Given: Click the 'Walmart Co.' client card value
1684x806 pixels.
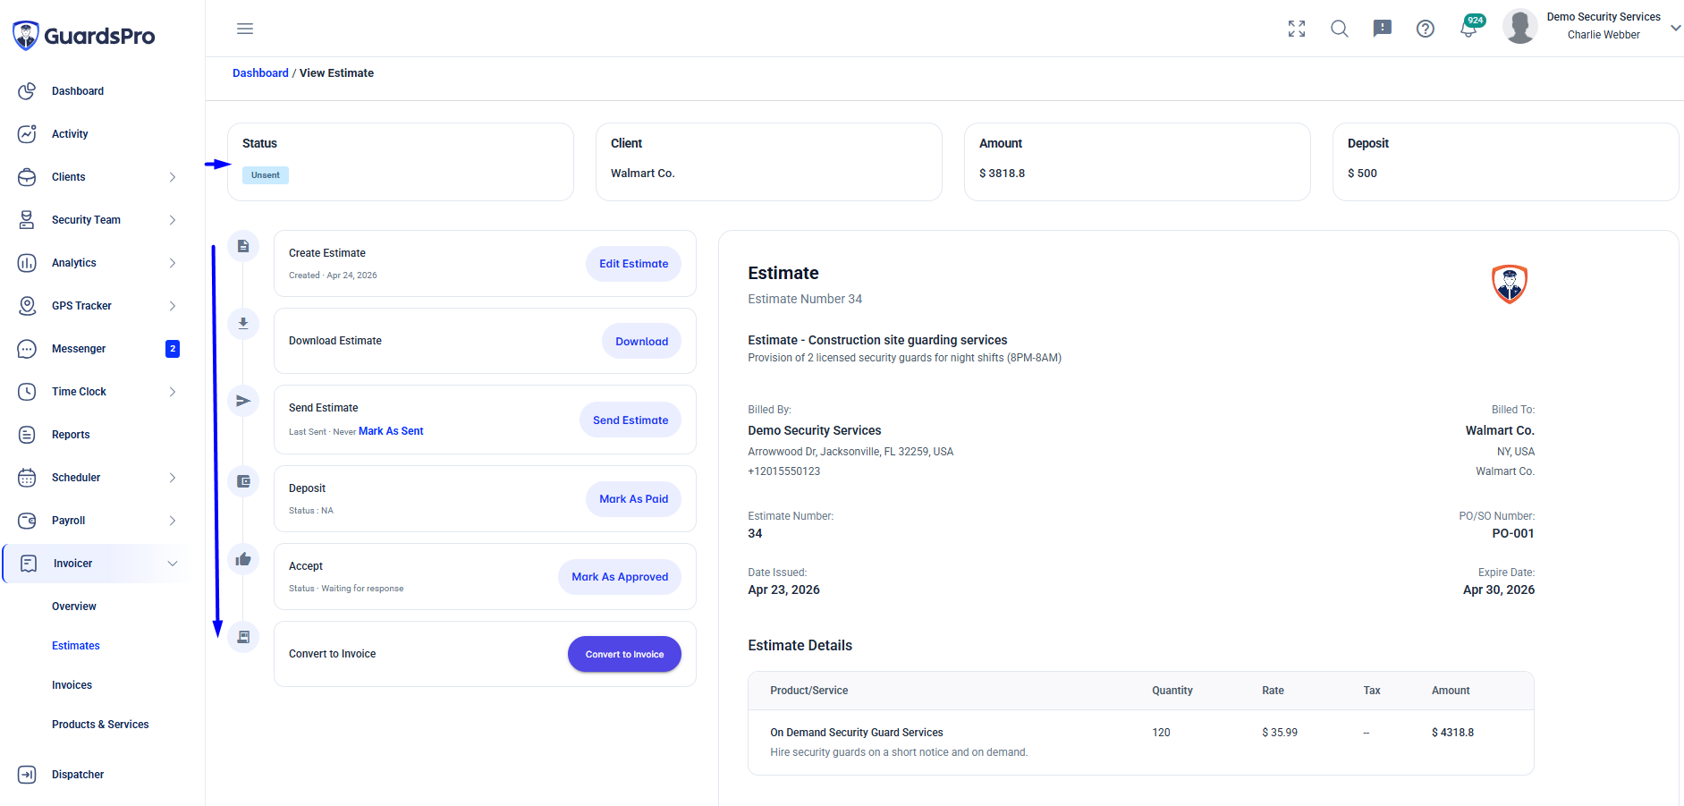Looking at the screenshot, I should point(643,174).
